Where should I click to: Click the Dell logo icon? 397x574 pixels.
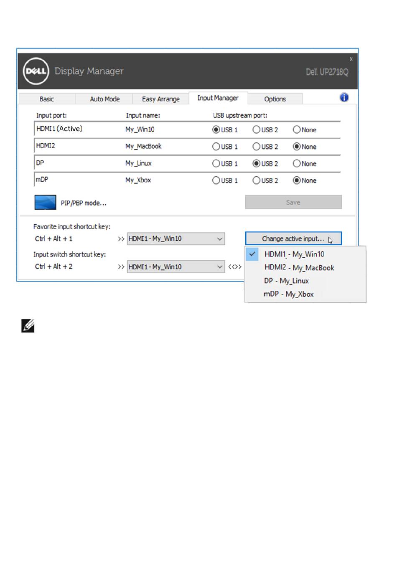[36, 71]
